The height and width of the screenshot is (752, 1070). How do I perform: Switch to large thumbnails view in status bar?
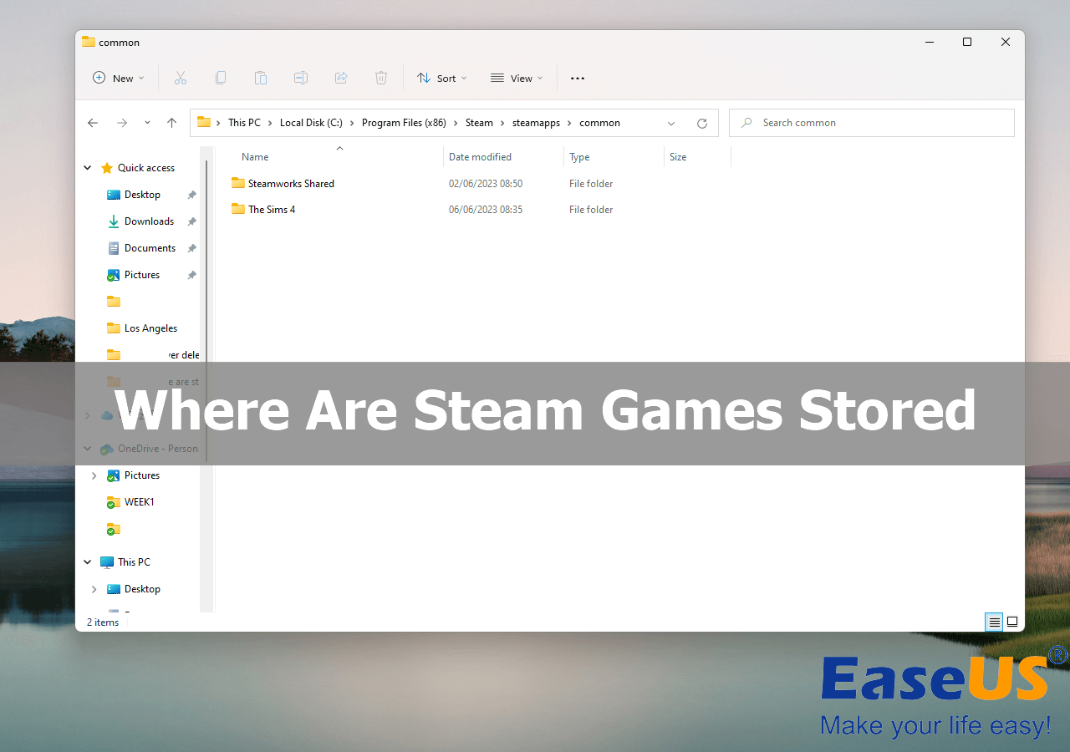pyautogui.click(x=1012, y=622)
